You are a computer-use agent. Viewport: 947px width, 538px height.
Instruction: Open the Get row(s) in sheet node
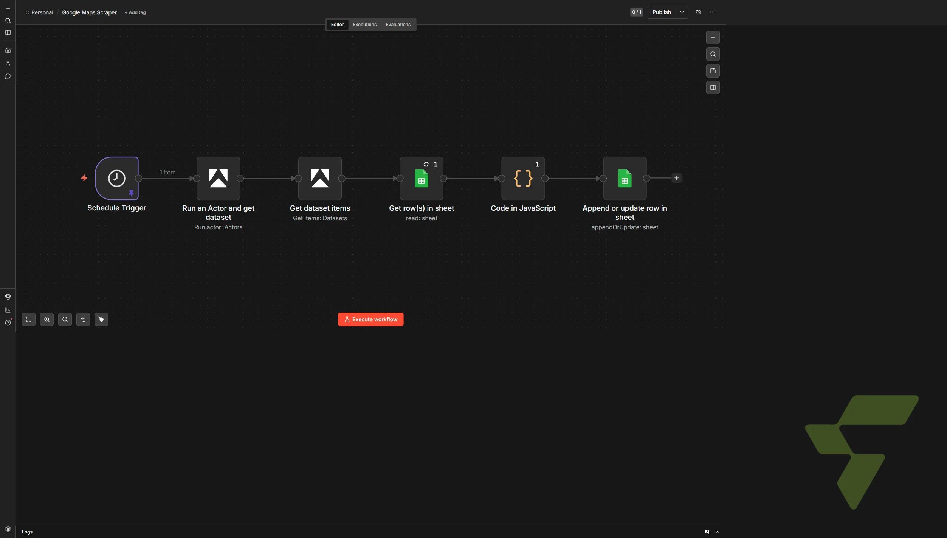(x=422, y=178)
